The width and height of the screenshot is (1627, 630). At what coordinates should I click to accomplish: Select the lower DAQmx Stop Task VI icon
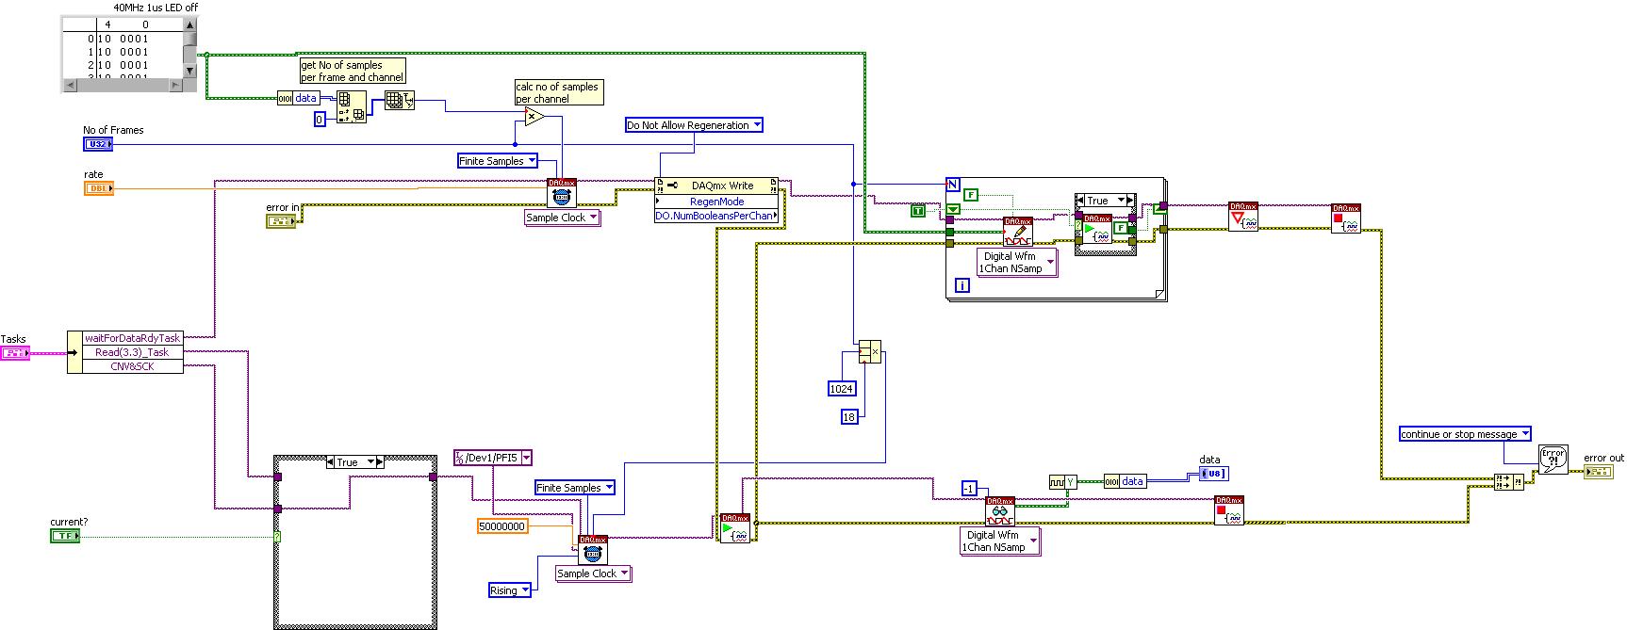[1229, 510]
